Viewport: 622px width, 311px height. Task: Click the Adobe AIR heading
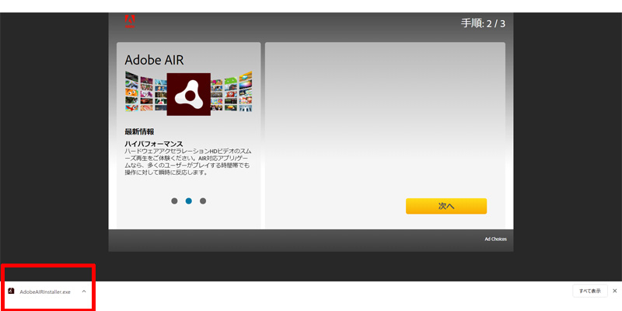point(154,60)
